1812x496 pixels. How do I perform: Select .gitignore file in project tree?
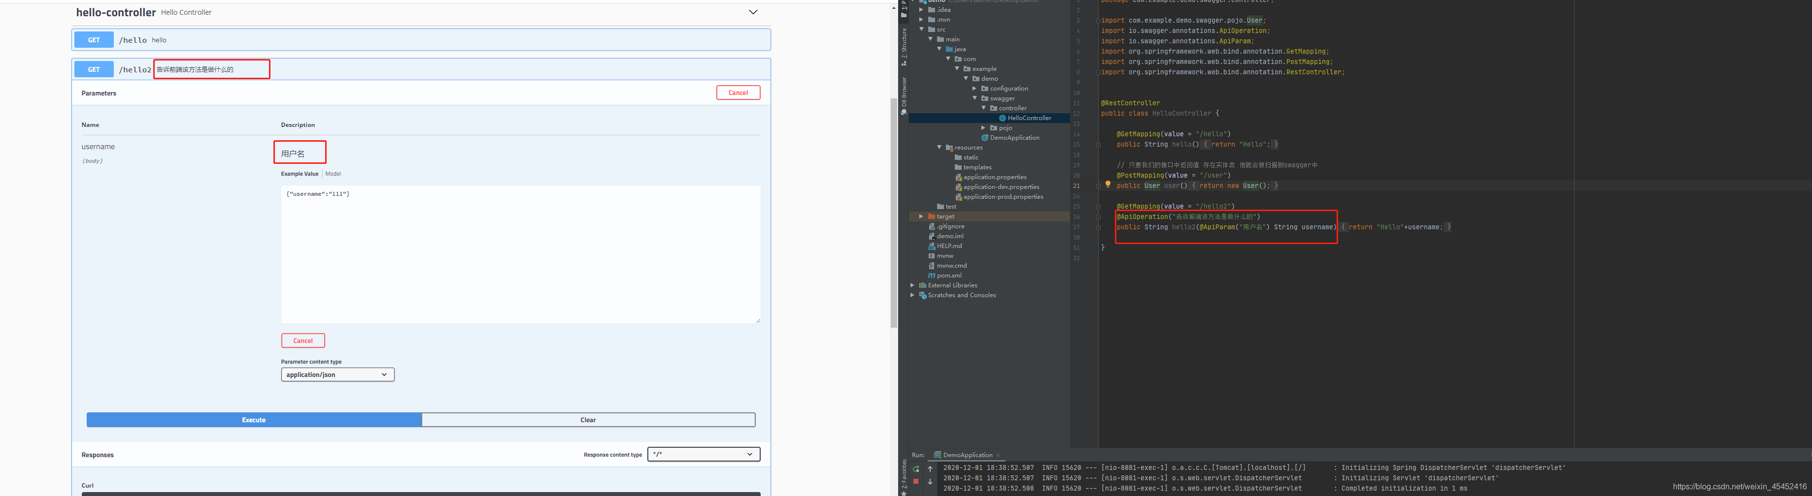coord(946,226)
